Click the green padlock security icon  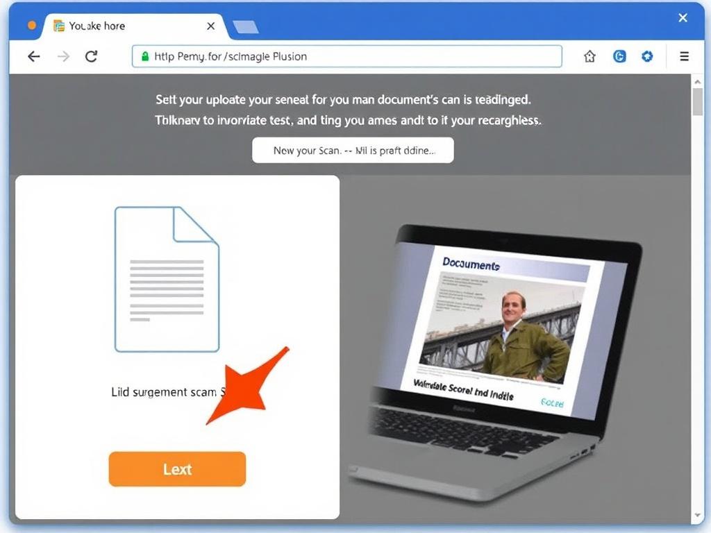point(145,57)
